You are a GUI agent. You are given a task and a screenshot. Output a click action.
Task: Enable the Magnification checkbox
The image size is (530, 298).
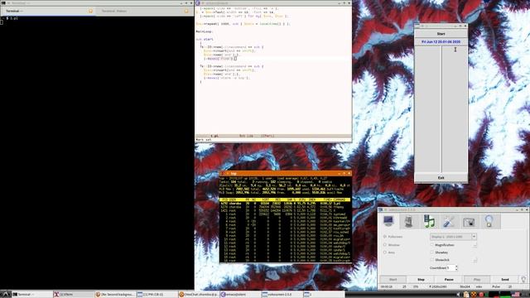pyautogui.click(x=432, y=245)
